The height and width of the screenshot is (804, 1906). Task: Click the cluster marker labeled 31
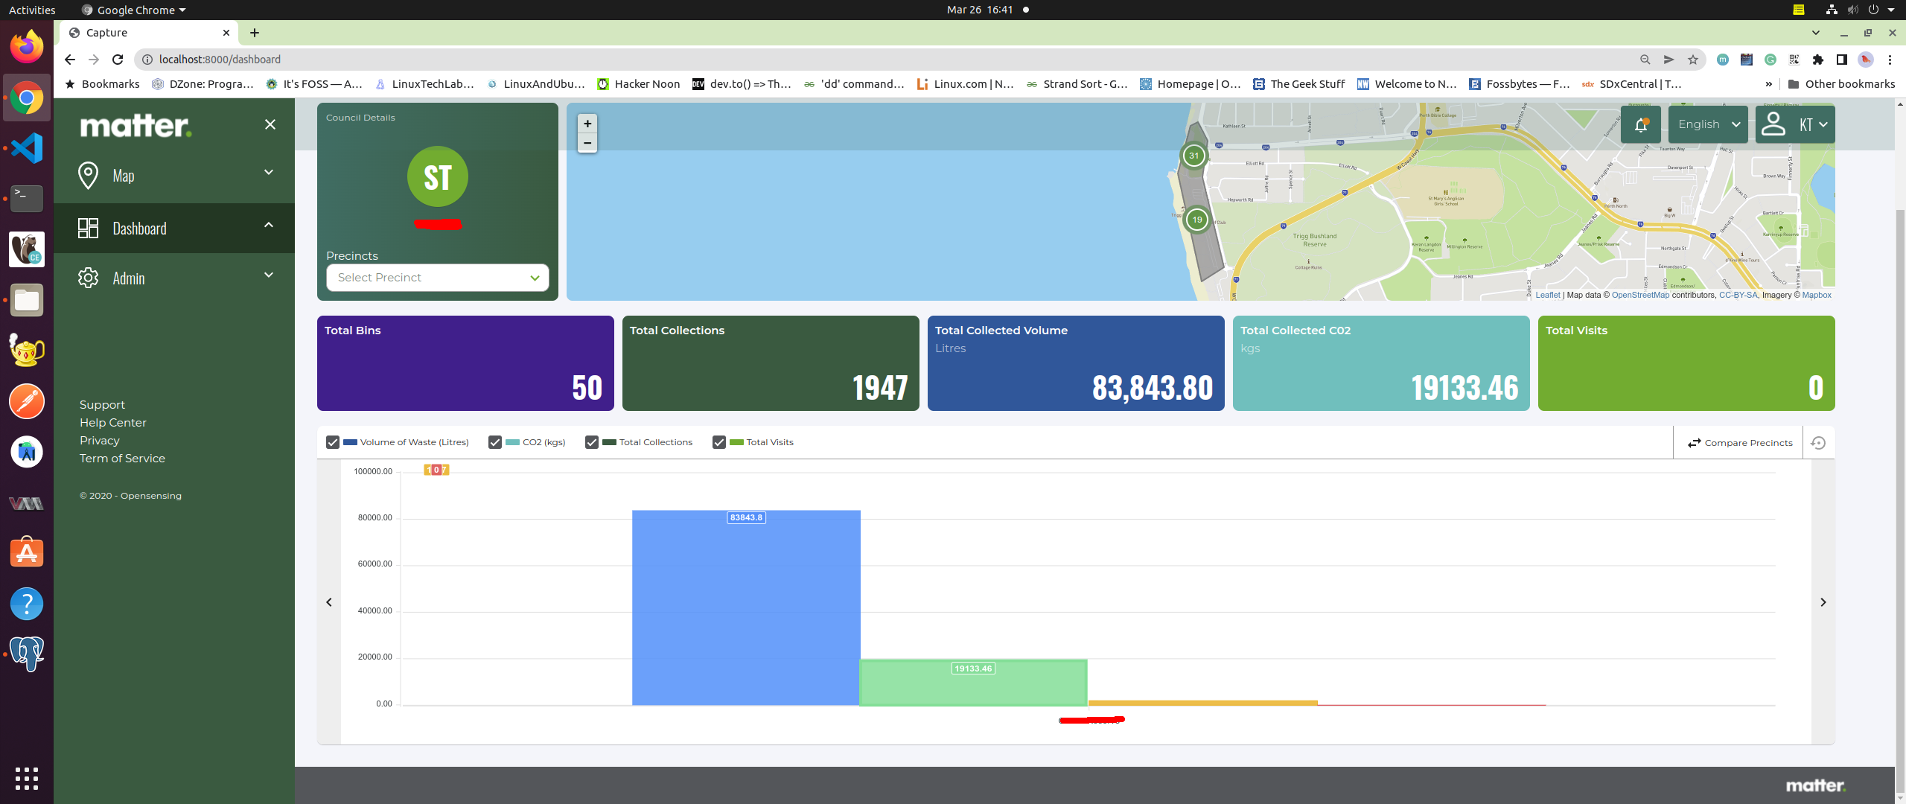pos(1194,156)
